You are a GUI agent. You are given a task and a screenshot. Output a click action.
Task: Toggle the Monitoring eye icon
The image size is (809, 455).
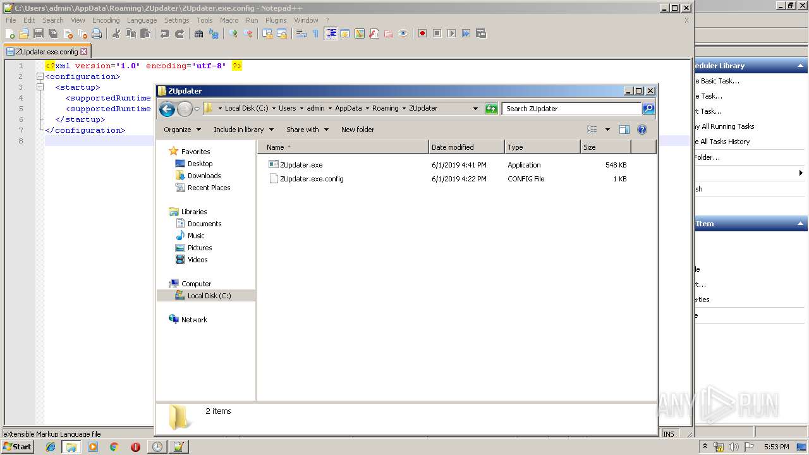click(x=403, y=33)
